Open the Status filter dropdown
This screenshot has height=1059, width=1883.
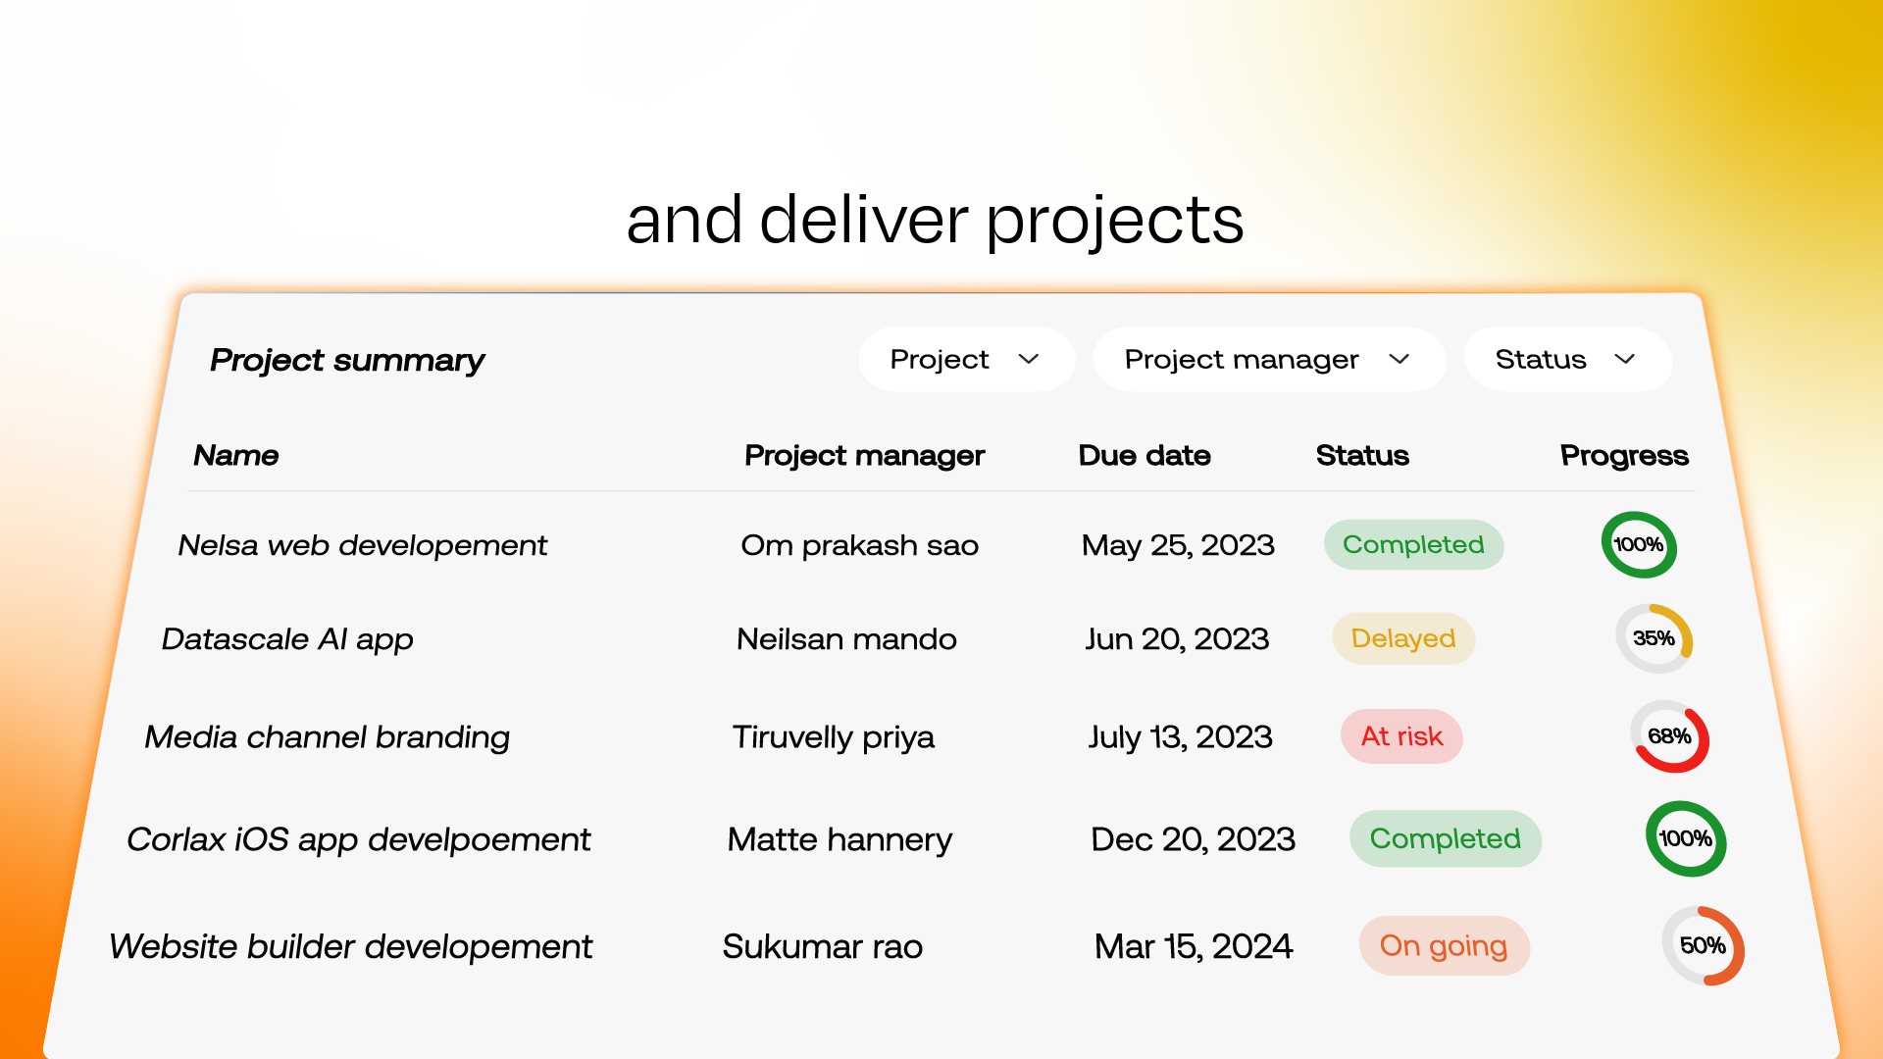(x=1566, y=360)
